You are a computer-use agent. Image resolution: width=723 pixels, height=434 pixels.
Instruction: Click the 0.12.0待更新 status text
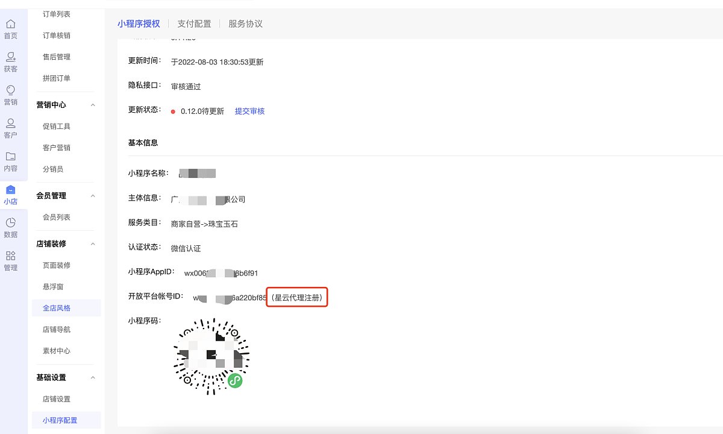click(202, 111)
